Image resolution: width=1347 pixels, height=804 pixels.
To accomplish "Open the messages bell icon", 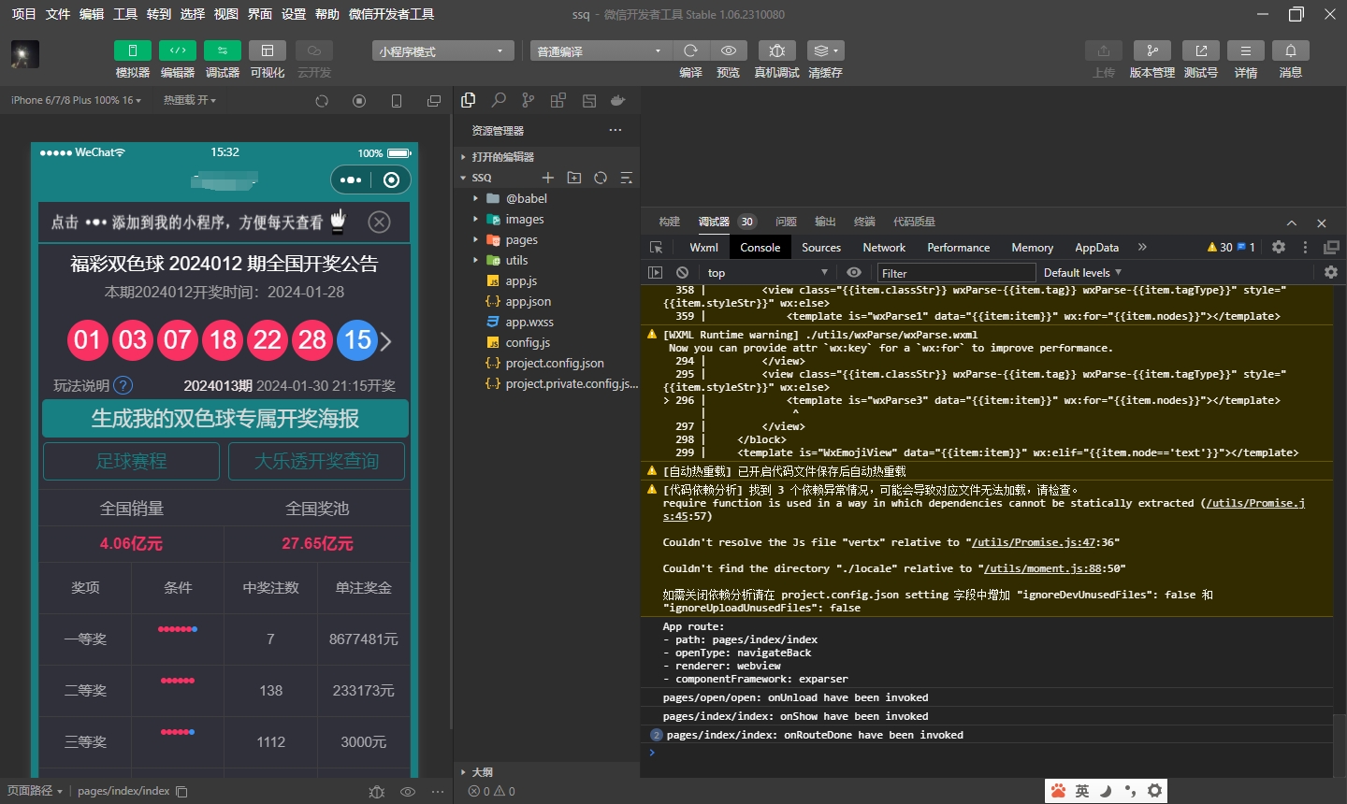I will (x=1290, y=50).
